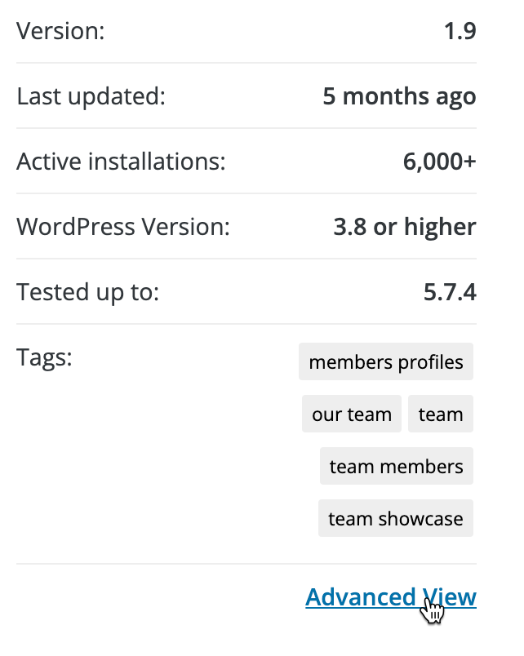Click the version number 1.9
This screenshot has height=656, width=524.
pyautogui.click(x=460, y=31)
